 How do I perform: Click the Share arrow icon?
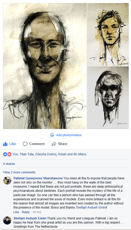click(54, 144)
